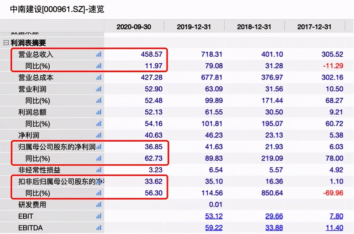Open chart icon for 同比(%) under 扣非后归属母公司

click(x=99, y=193)
